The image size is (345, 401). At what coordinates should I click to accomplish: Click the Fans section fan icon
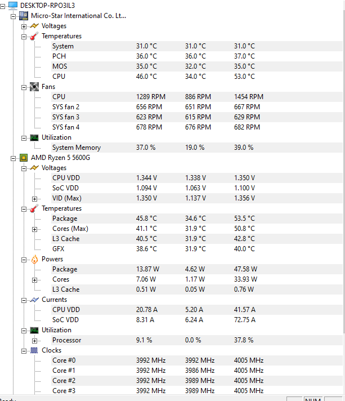[x=34, y=87]
